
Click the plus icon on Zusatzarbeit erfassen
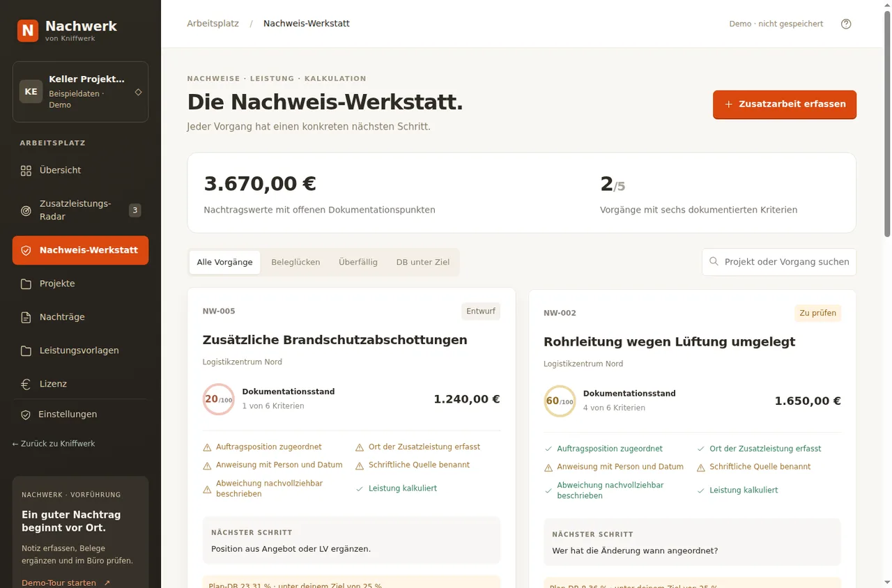pos(729,105)
